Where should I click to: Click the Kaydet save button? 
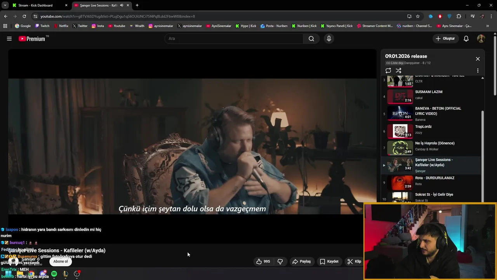tap(329, 261)
